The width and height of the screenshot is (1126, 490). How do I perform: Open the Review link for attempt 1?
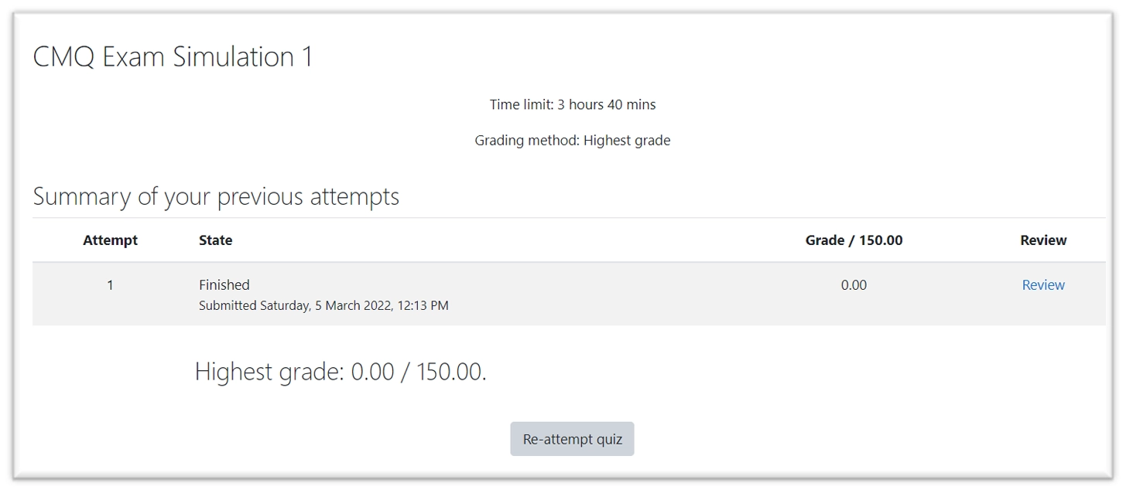1043,284
